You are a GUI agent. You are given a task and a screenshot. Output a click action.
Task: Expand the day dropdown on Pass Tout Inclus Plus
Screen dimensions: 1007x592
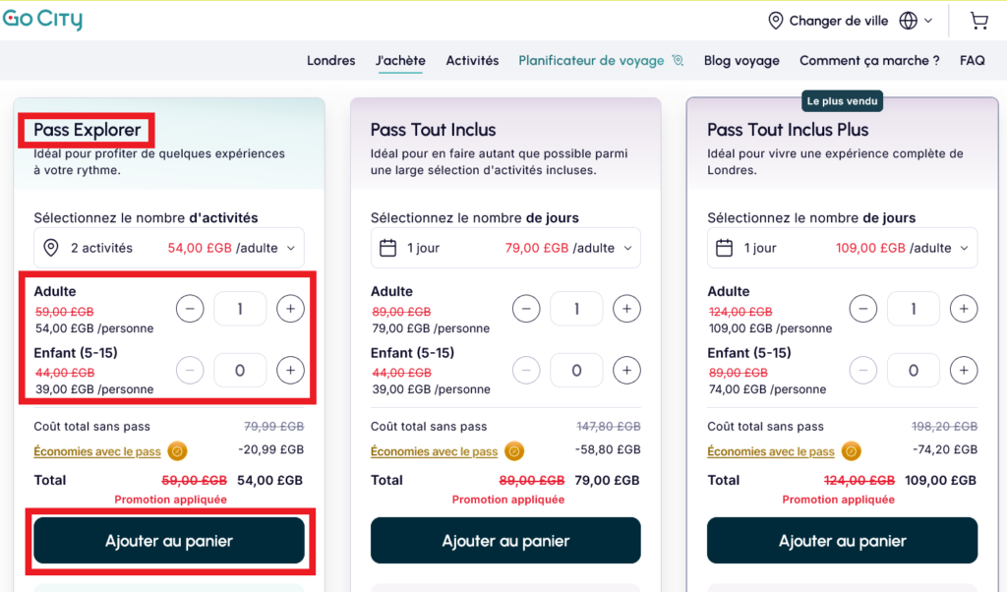click(965, 248)
